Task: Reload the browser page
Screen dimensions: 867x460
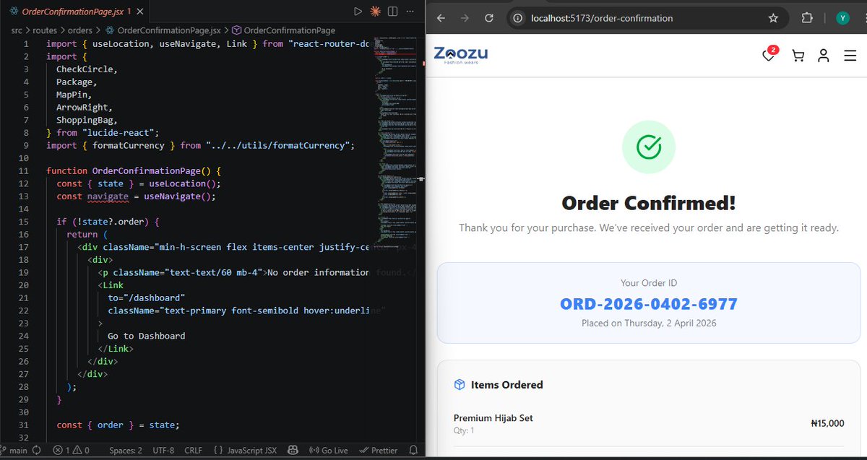Action: [489, 18]
